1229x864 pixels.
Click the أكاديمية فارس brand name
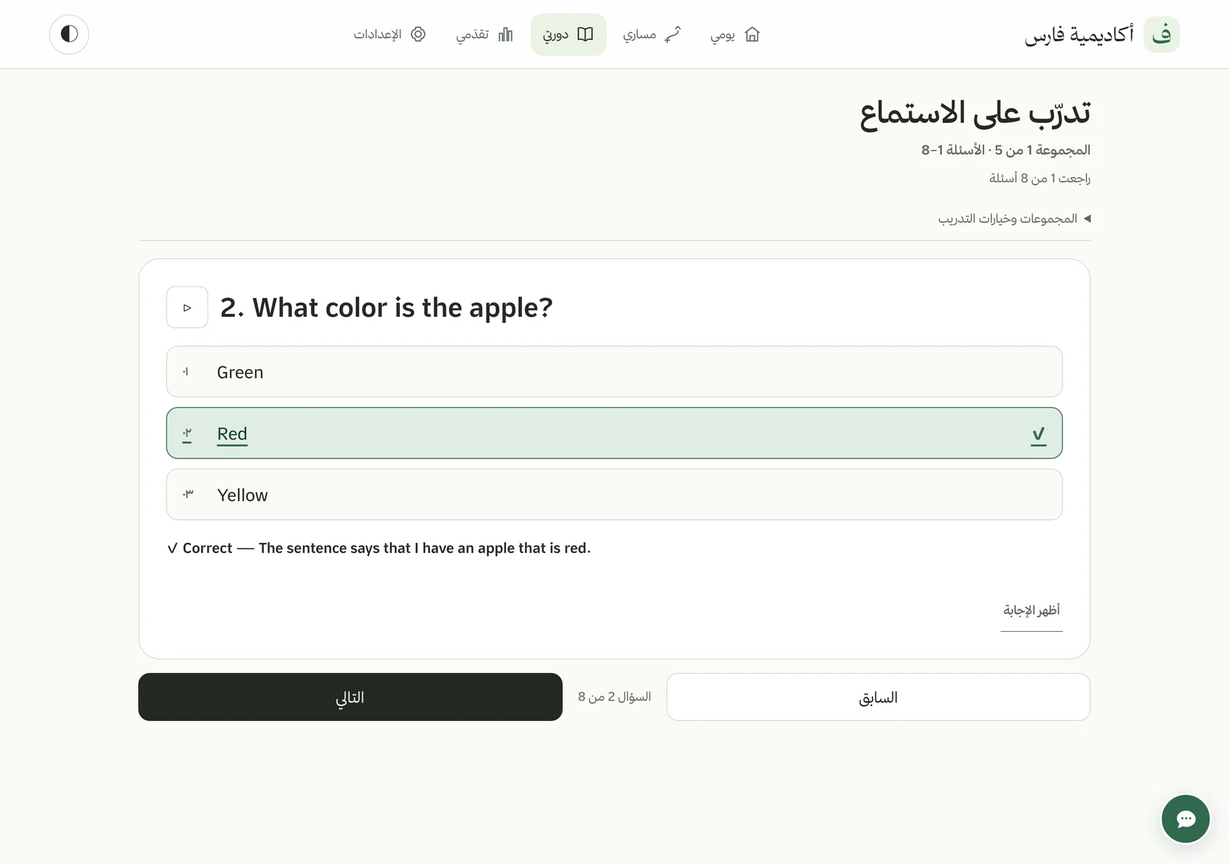coord(1079,35)
